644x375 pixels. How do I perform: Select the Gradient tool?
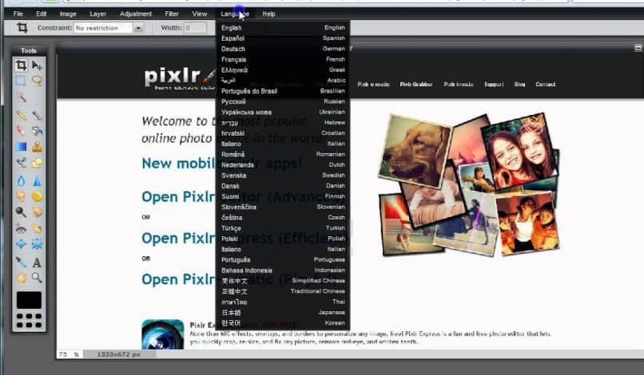click(21, 147)
